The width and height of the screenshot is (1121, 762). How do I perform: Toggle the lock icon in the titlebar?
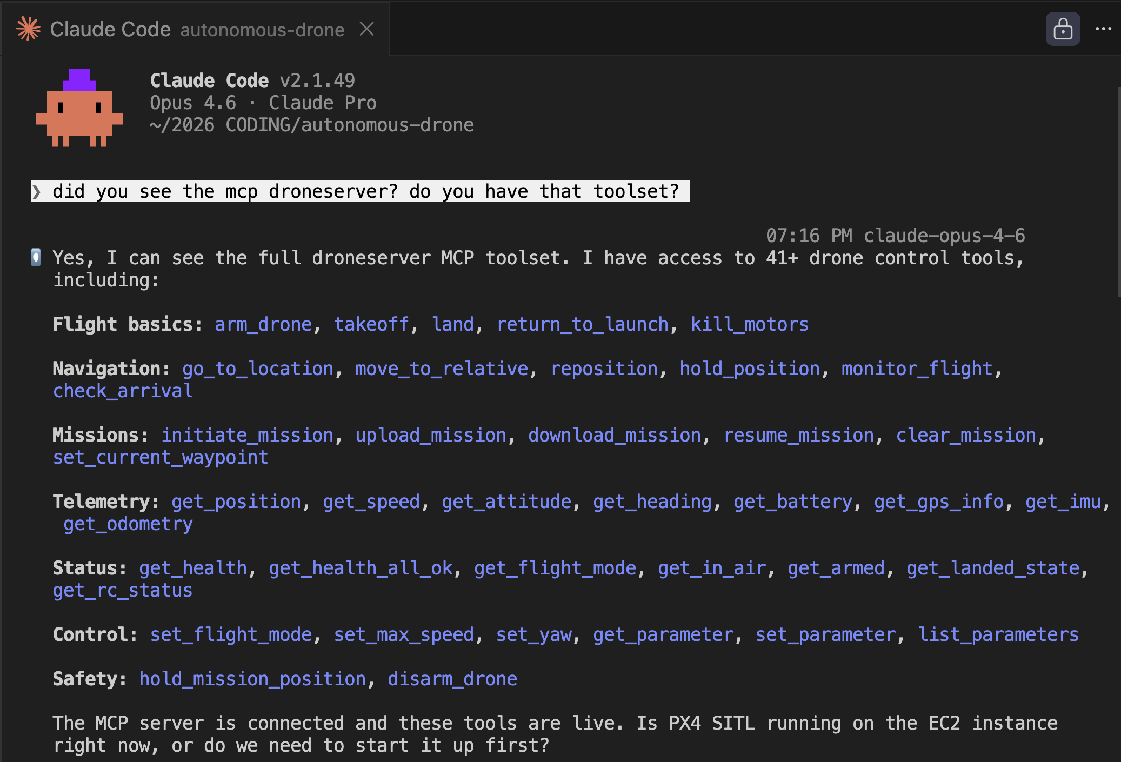1062,29
